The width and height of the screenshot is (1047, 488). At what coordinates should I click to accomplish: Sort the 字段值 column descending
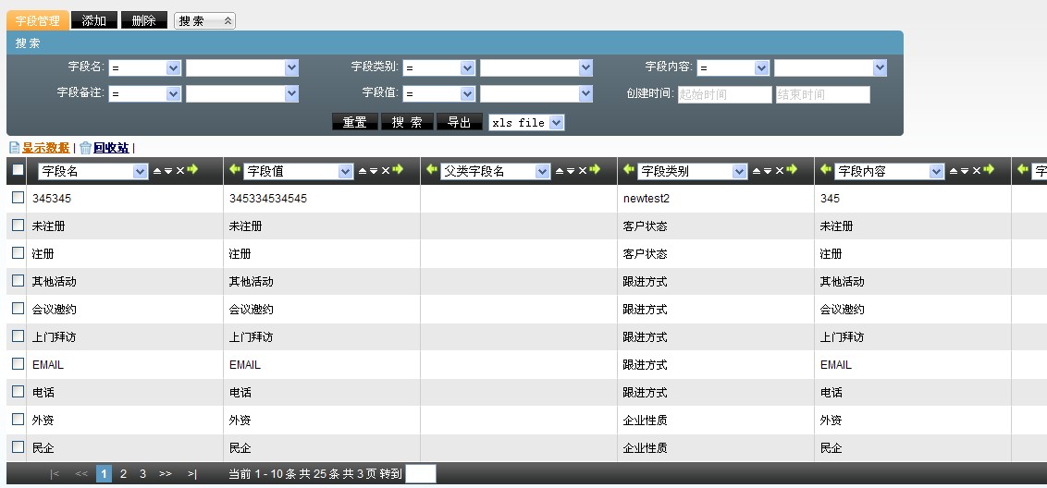click(373, 171)
